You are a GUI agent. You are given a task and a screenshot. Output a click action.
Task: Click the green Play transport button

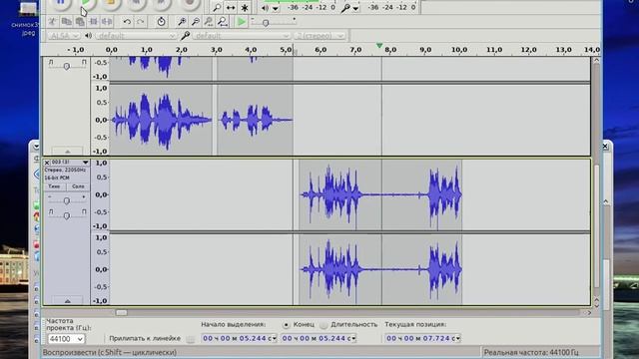[86, 3]
